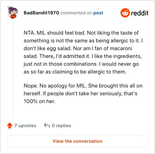Click the reddit wordmark text

[139, 13]
